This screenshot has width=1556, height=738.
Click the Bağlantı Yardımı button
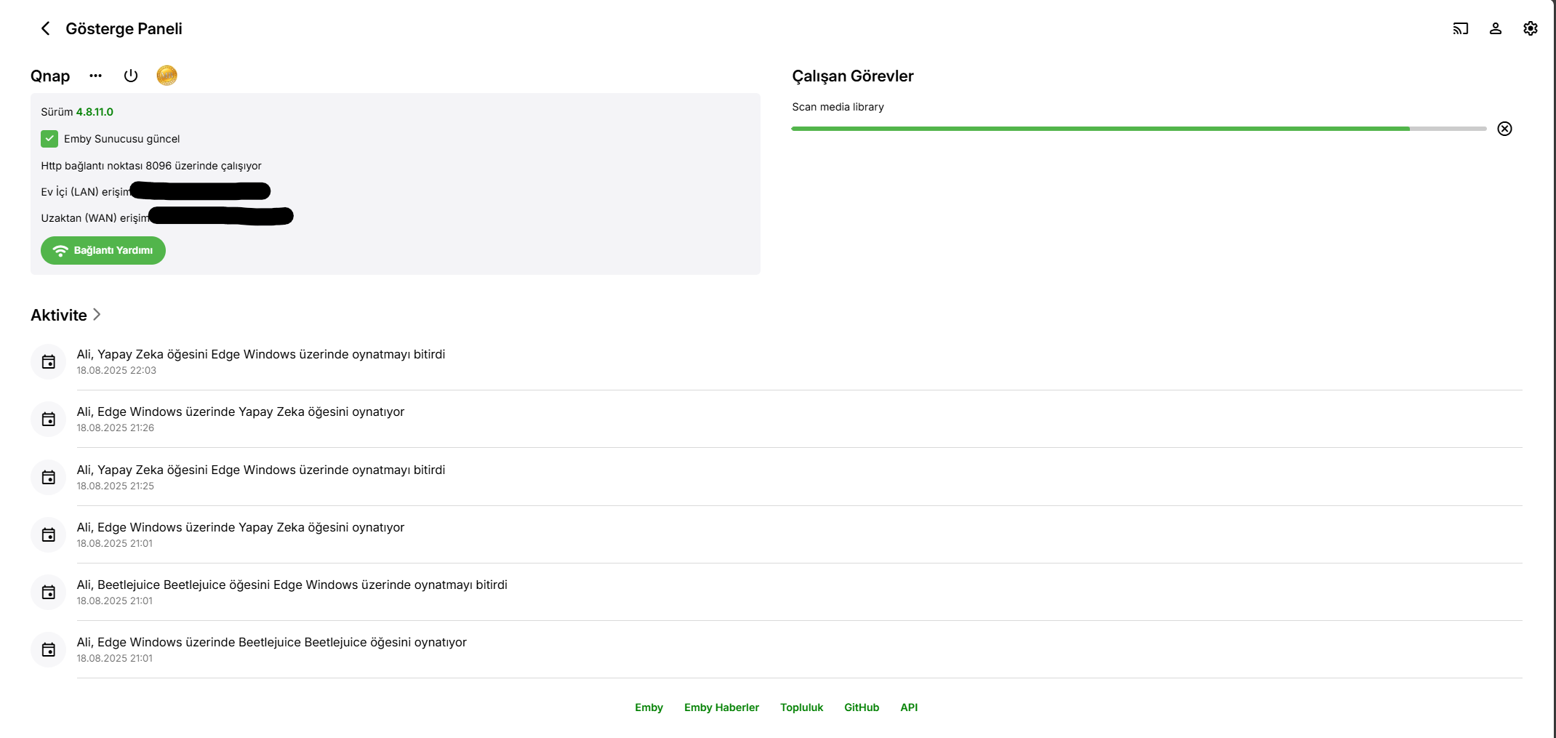point(103,250)
